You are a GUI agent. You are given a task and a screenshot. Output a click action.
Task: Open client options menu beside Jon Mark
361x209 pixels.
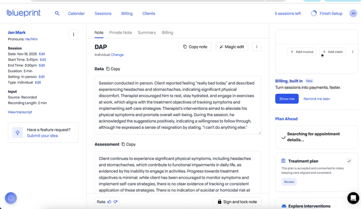coord(74,35)
